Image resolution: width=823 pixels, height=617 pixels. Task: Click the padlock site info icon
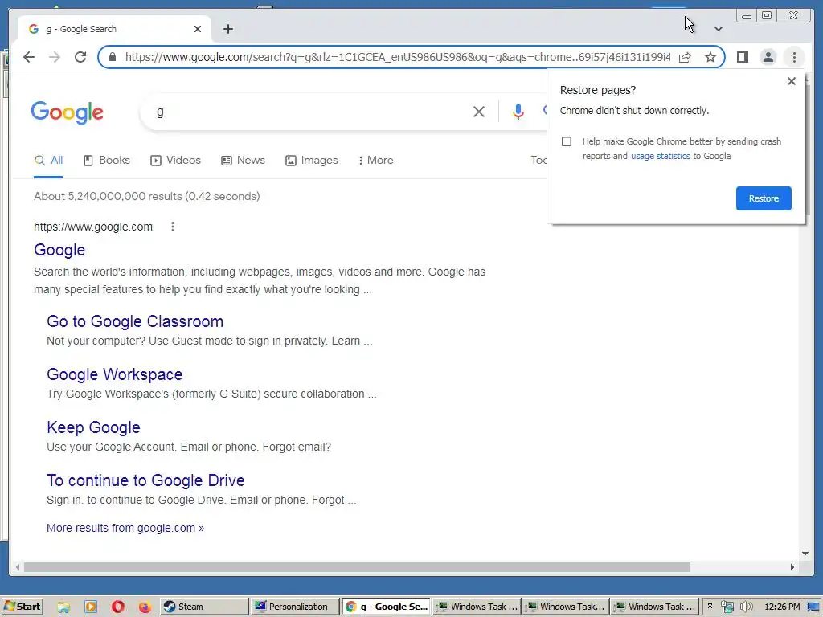[113, 57]
